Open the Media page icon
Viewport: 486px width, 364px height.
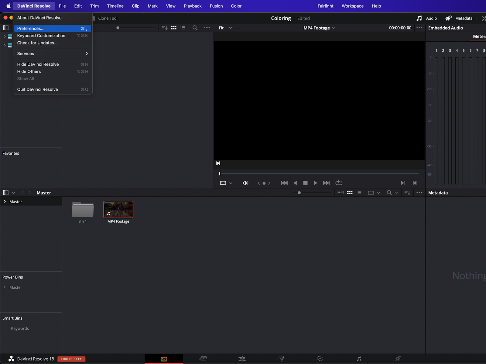coord(164,359)
